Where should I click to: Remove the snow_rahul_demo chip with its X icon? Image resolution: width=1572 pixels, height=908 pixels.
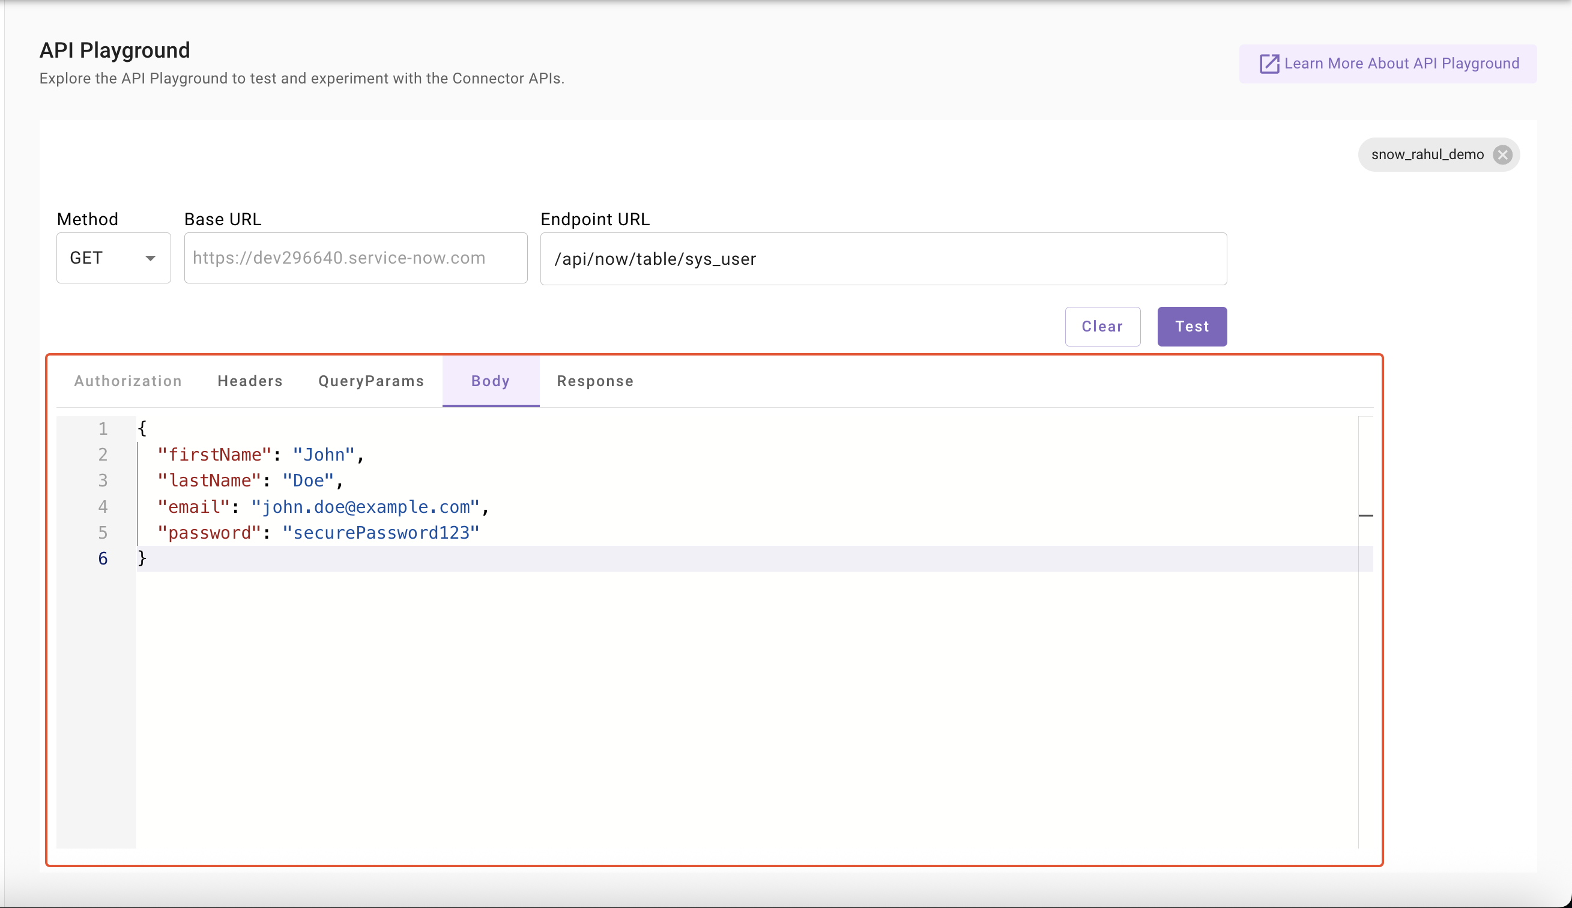[1502, 155]
